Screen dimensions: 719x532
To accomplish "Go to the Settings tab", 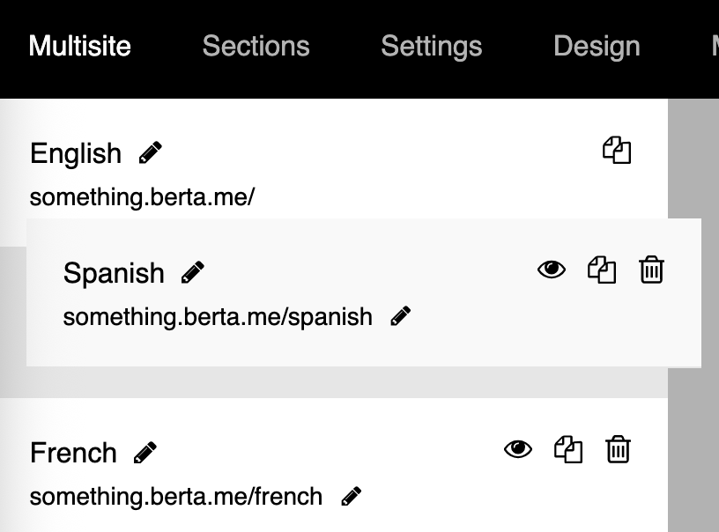I will [x=432, y=46].
